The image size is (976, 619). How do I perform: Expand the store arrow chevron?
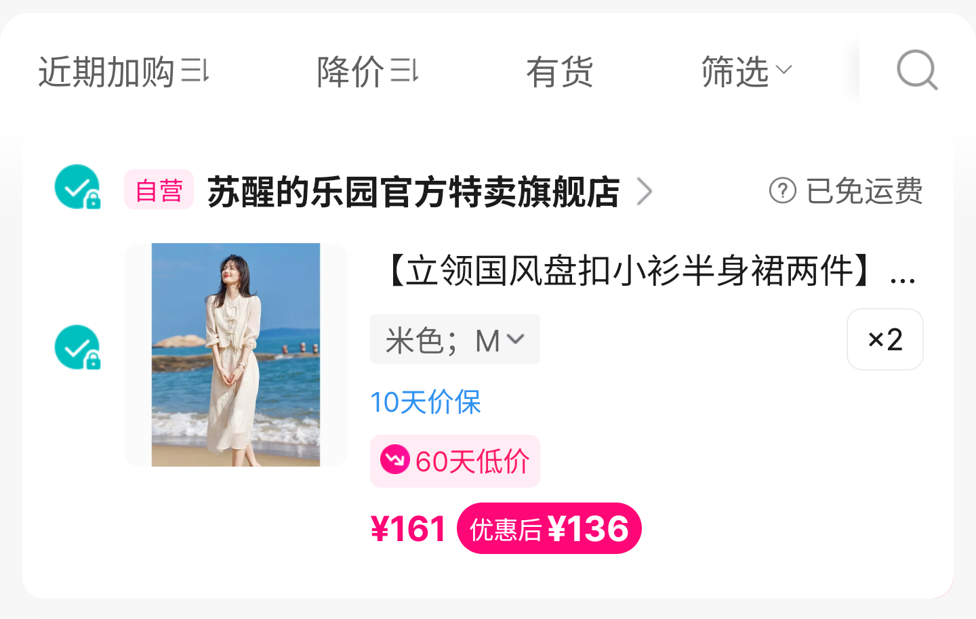pyautogui.click(x=645, y=192)
